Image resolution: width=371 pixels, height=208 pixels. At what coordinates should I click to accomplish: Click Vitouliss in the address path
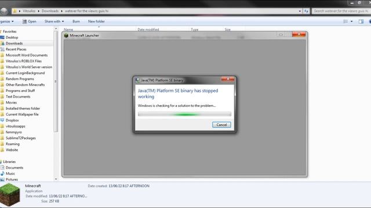29,11
